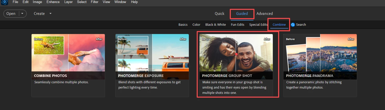This screenshot has width=385, height=110.
Task: Open the Combine Photos guided edit thumbnail
Action: click(x=68, y=57)
